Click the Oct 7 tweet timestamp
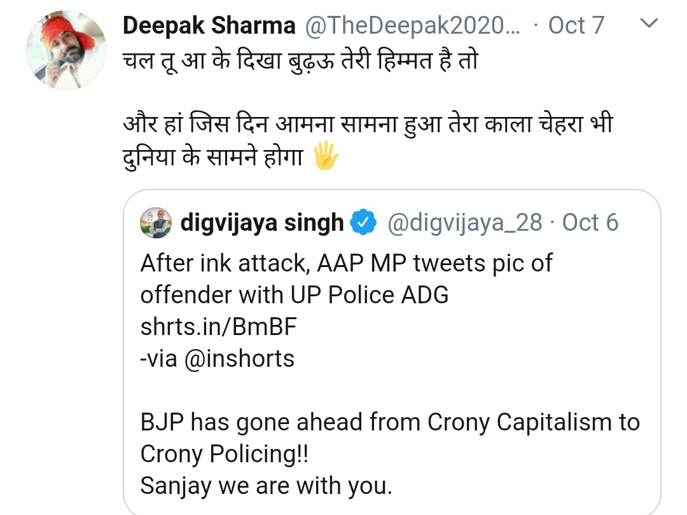Screen dimensions: 687x515 coord(576,26)
